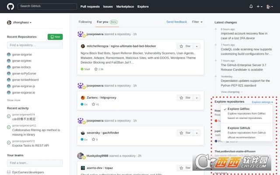Viewport: 280px width, 175px height.
Task: Open gorse-io/gorse repository
Action: [22, 54]
